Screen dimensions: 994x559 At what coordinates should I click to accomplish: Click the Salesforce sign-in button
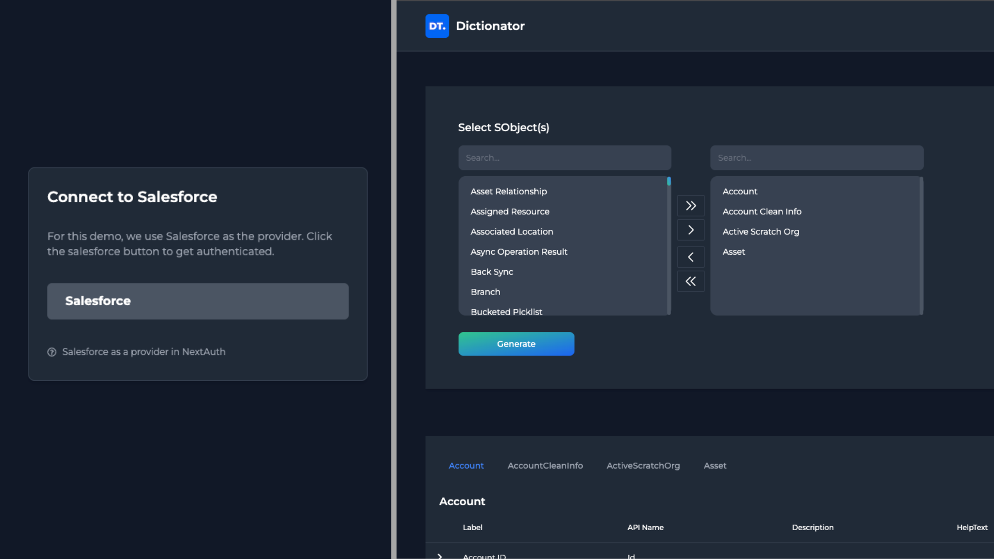198,301
